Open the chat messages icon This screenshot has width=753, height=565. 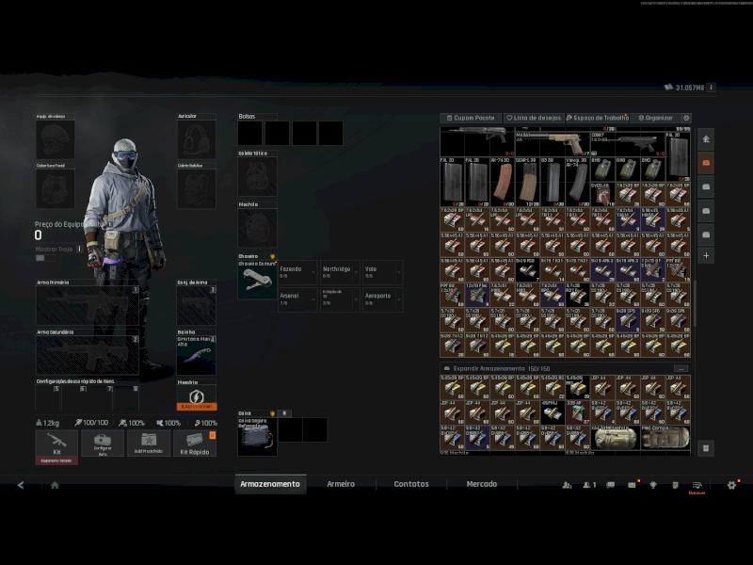coord(610,485)
